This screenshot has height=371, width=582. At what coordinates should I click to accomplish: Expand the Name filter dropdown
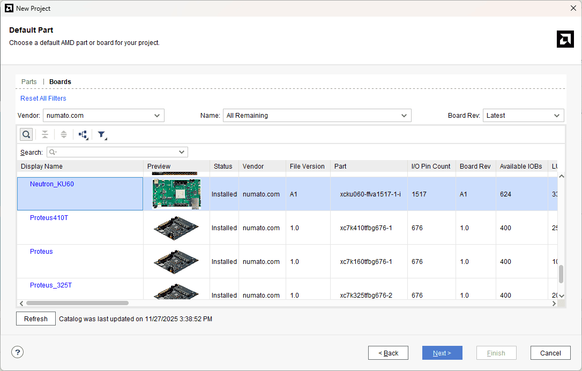[x=317, y=116]
